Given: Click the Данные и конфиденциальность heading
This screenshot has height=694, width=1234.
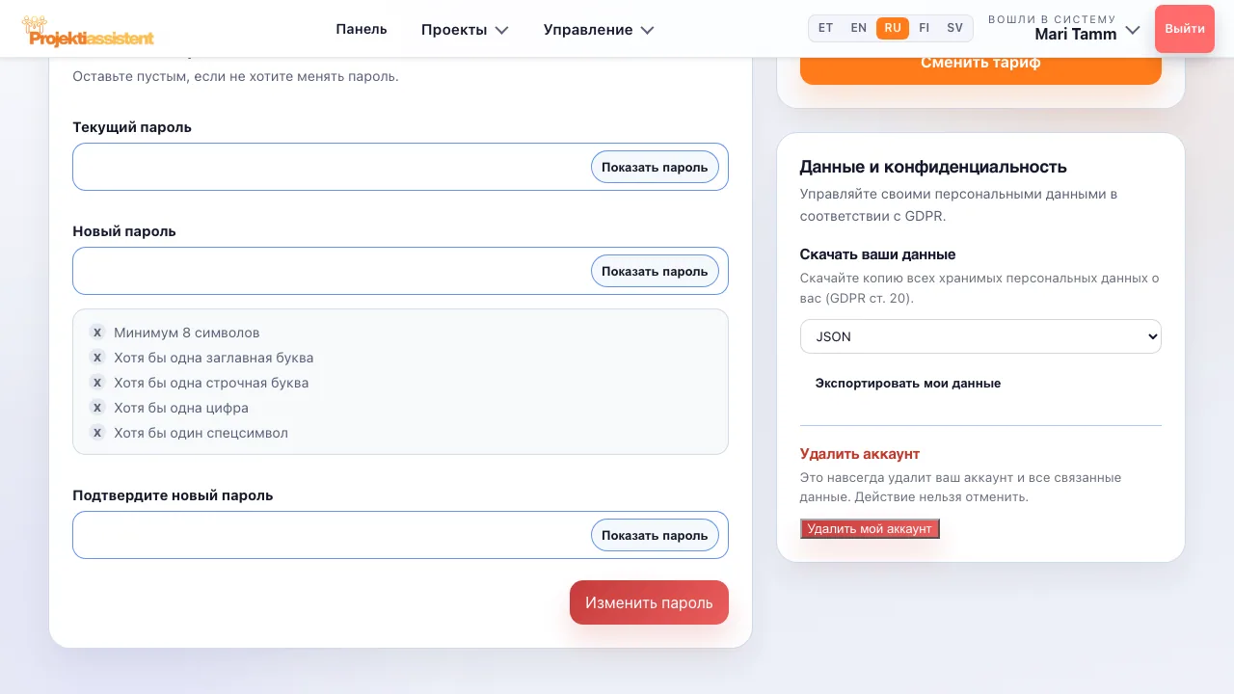Looking at the screenshot, I should pyautogui.click(x=933, y=167).
